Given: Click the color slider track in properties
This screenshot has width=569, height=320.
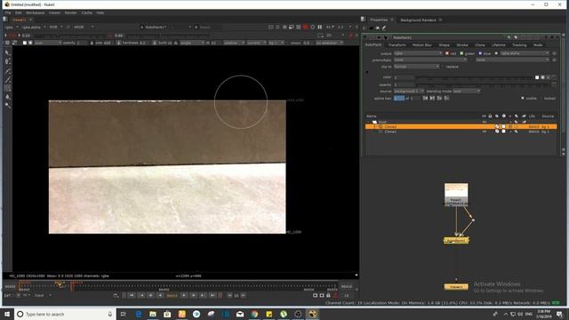Looking at the screenshot, I should (x=476, y=77).
